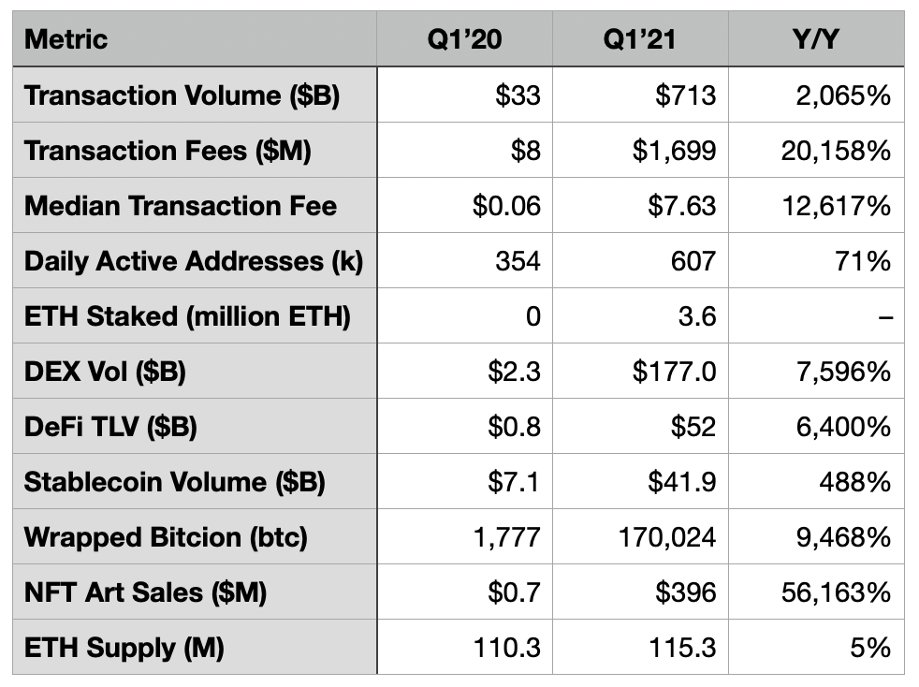Click the $7.63 median fee cell
Viewport: 919px width, 687px height.
click(x=681, y=206)
